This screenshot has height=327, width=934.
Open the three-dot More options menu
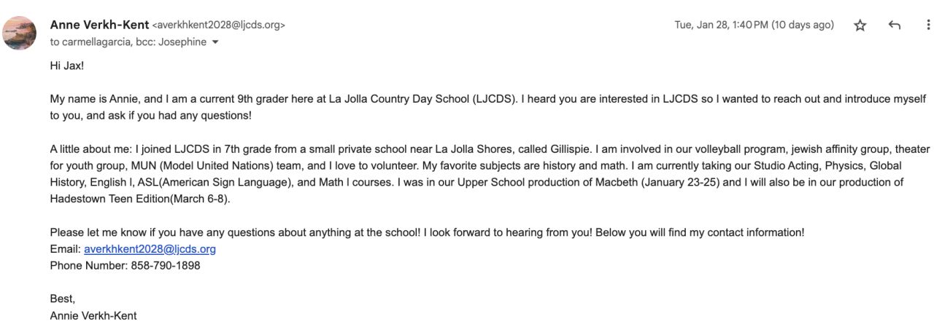[x=928, y=25]
